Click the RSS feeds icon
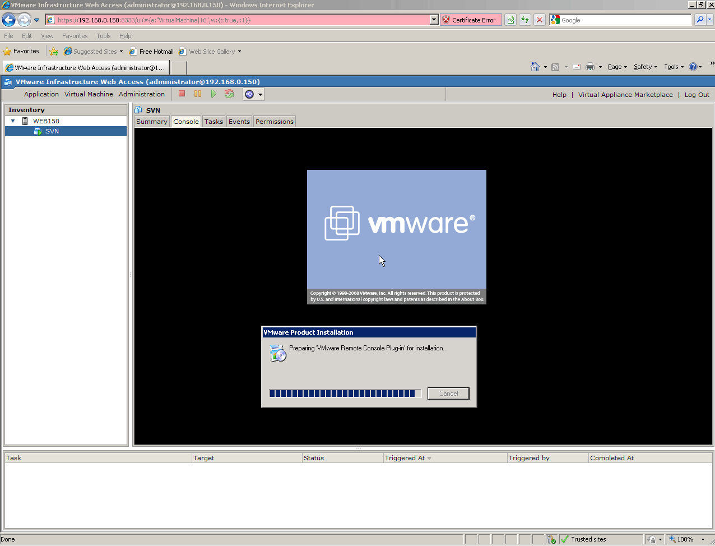This screenshot has width=715, height=546. (555, 67)
